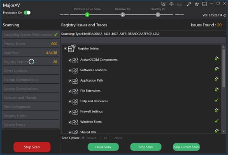This screenshot has width=228, height=155.
Task: Click the Windows Fonts category icon
Action: pyautogui.click(x=75, y=122)
